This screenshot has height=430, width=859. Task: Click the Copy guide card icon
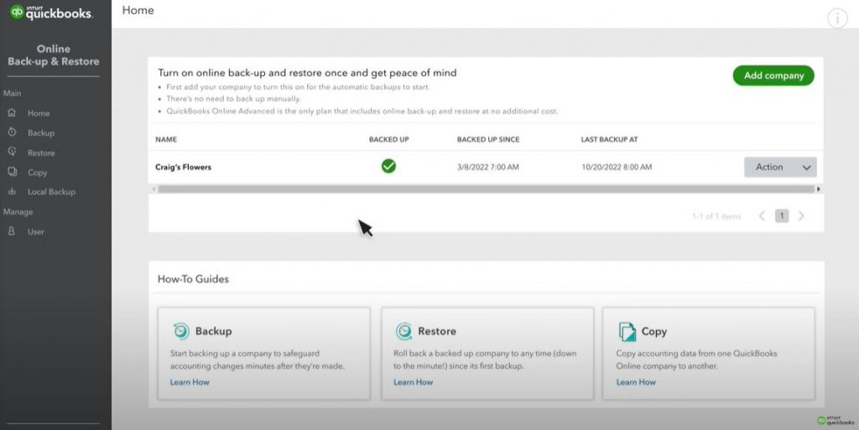point(627,332)
